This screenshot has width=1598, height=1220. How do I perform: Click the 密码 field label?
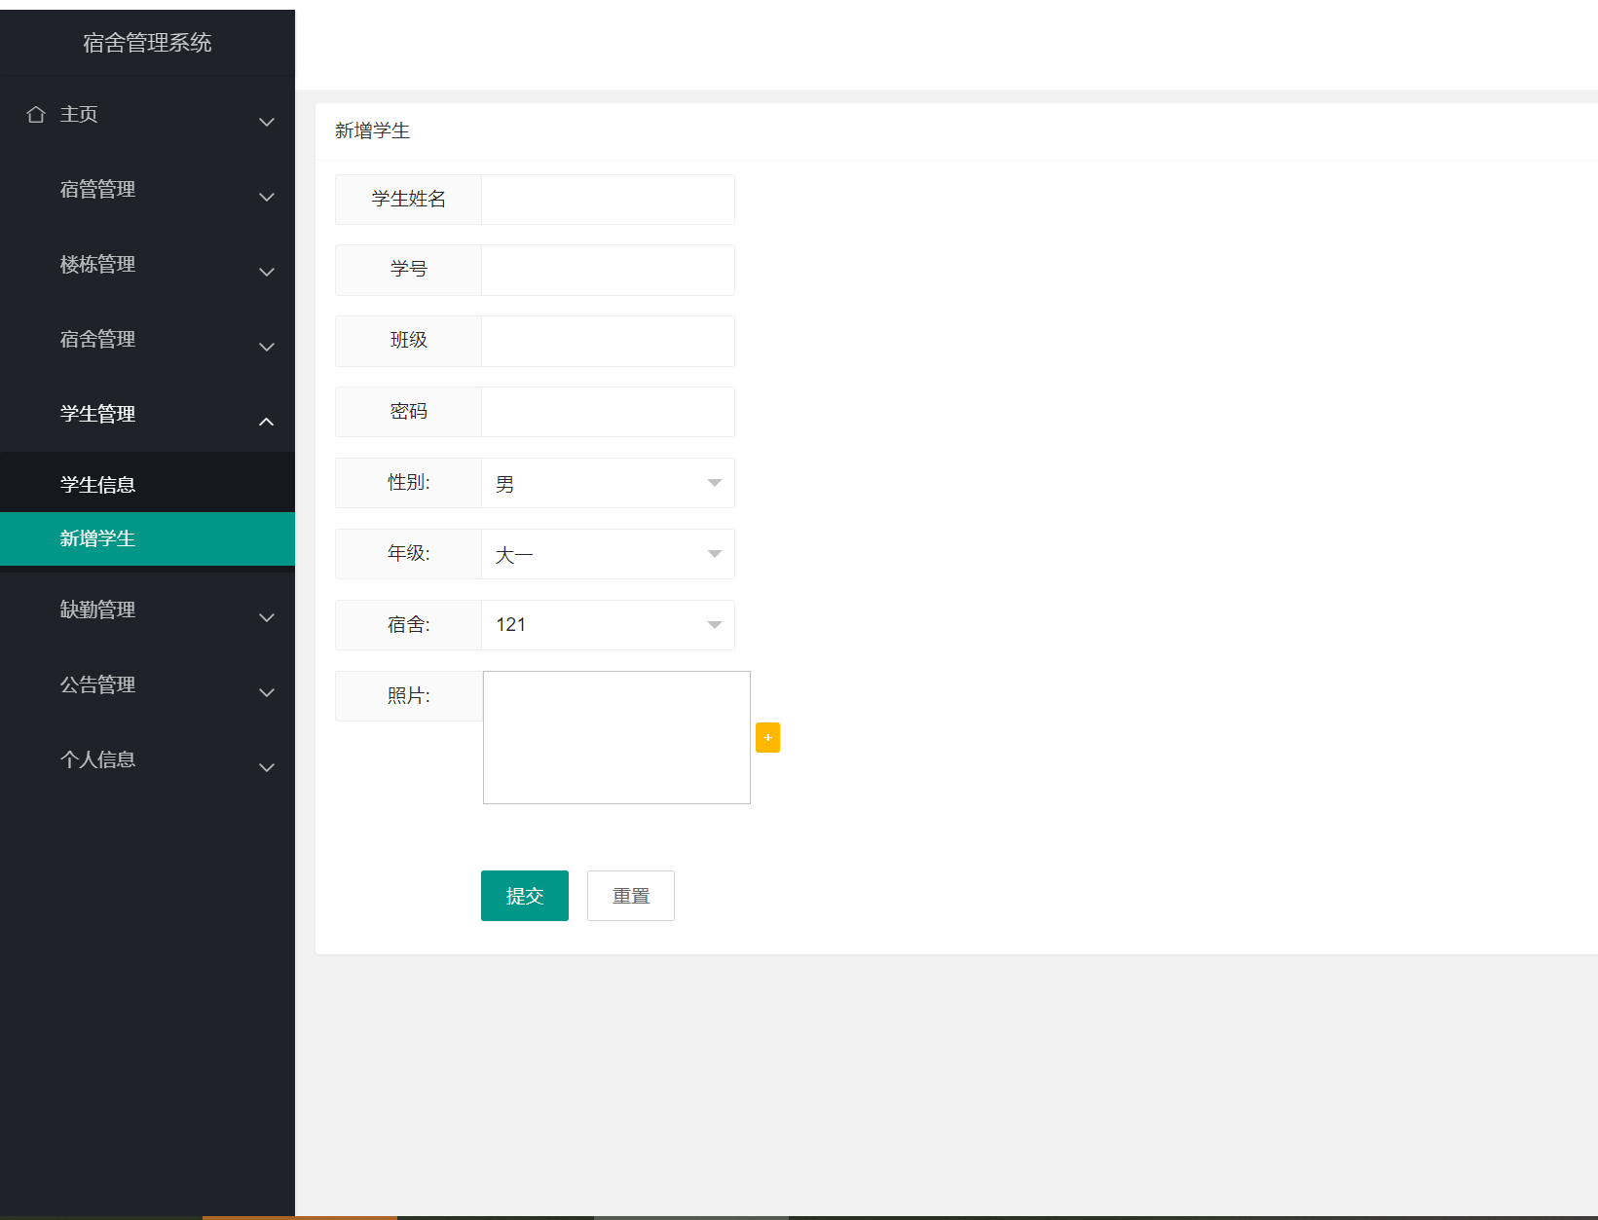tap(409, 412)
